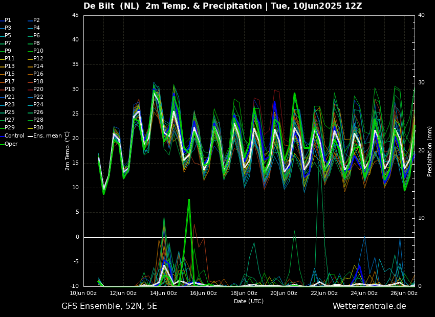Click the Wetterzentrale.de text
Image resolution: width=435 pixels, height=317 pixels.
click(369, 306)
